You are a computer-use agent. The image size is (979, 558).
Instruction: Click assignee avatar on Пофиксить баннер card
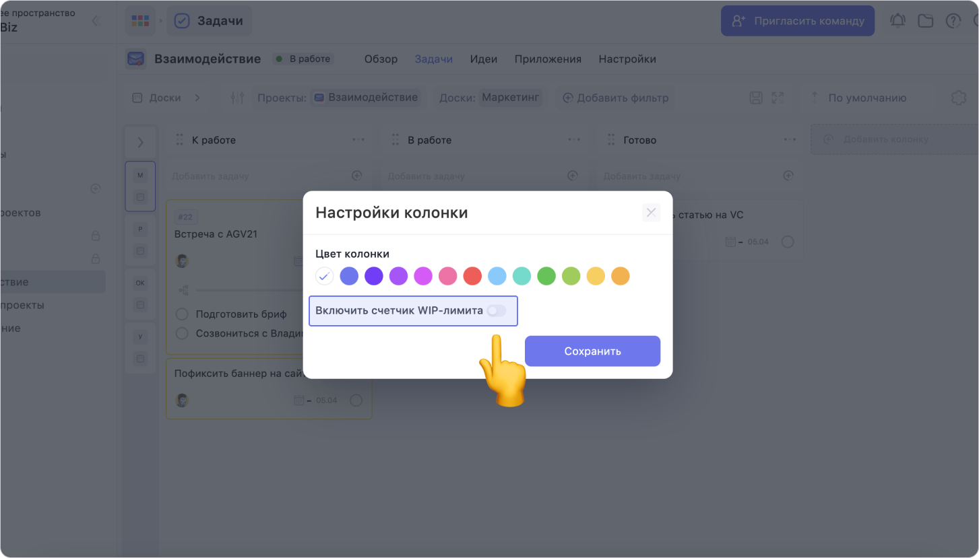pos(182,400)
